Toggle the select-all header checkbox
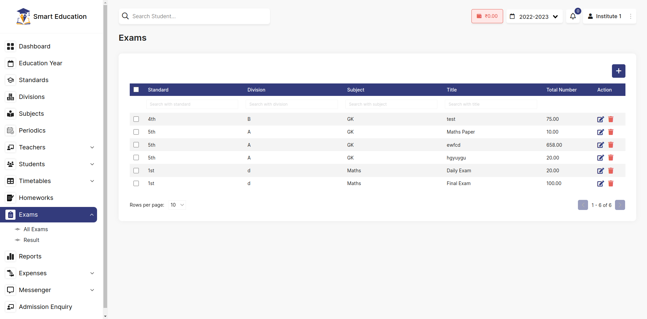 click(x=136, y=90)
